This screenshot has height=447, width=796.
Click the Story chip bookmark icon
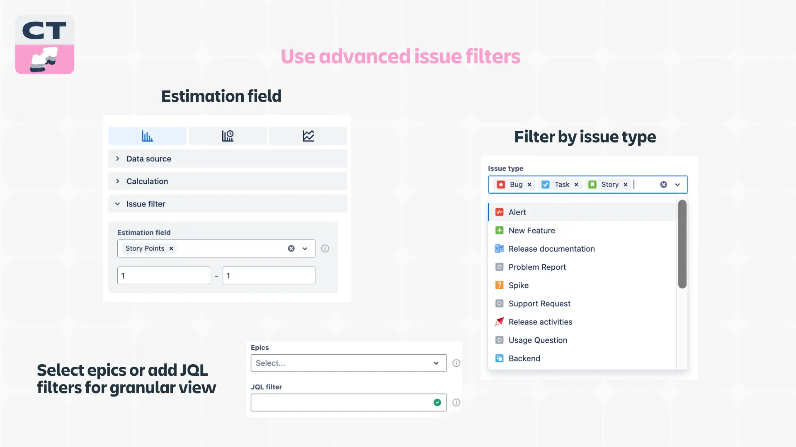tap(592, 185)
